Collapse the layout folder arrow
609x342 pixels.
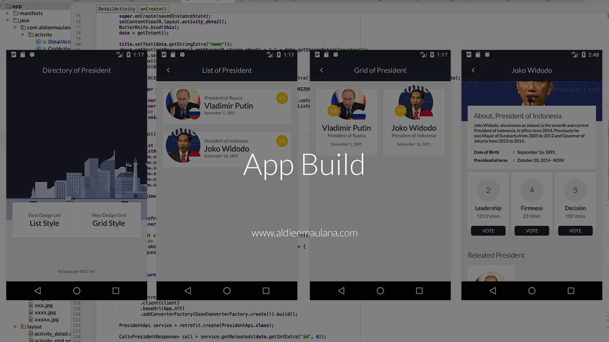(x=15, y=327)
